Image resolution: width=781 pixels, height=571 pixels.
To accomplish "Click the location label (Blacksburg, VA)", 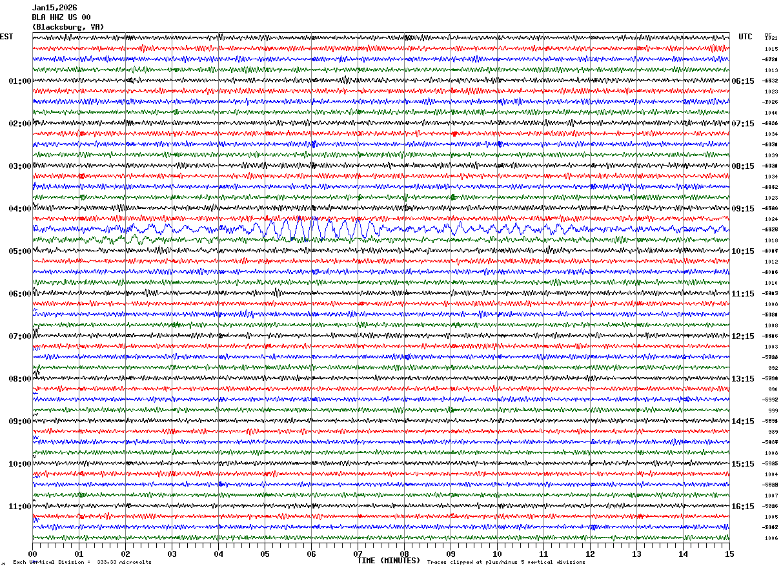I will [68, 27].
